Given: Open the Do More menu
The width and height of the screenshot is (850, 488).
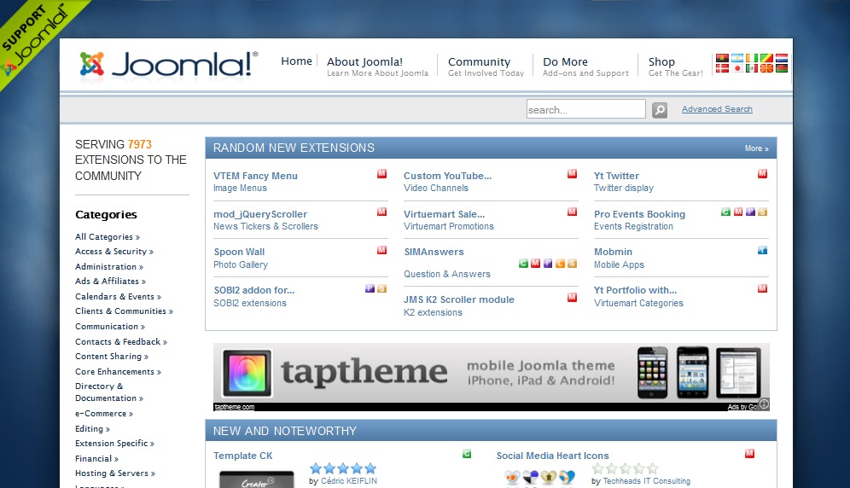Looking at the screenshot, I should point(585,67).
